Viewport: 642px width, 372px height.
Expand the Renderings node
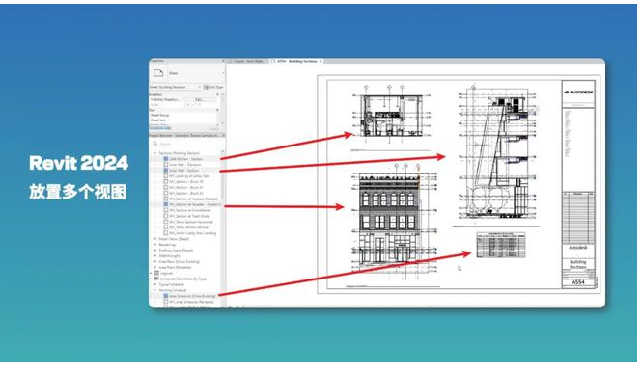[x=155, y=245]
